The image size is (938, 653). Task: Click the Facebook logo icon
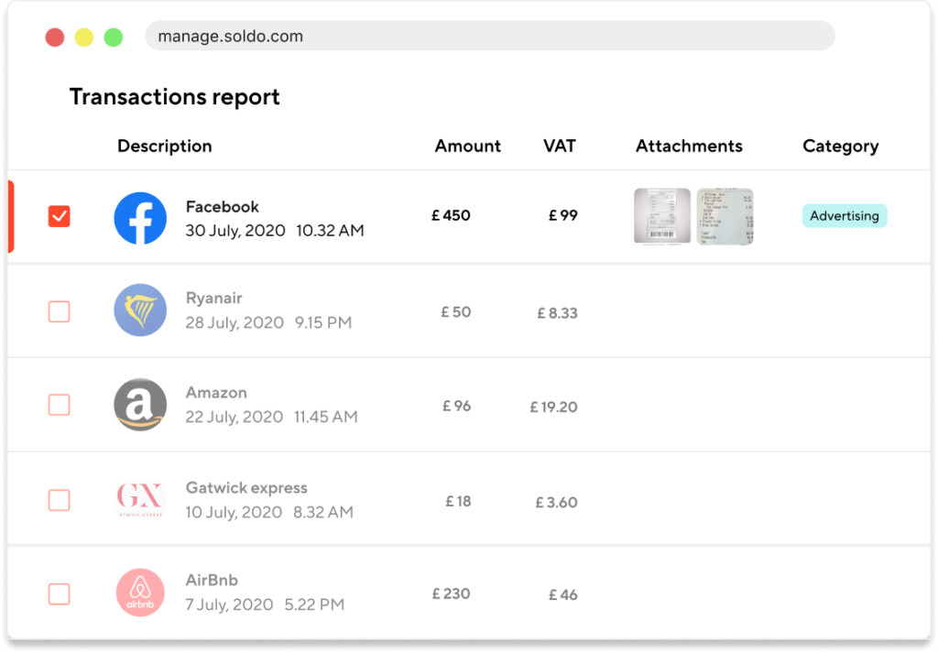point(140,218)
